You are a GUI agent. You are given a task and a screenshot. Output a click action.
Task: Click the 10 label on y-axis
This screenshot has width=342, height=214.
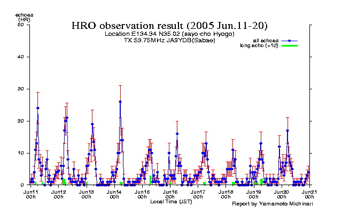[x=21, y=153]
